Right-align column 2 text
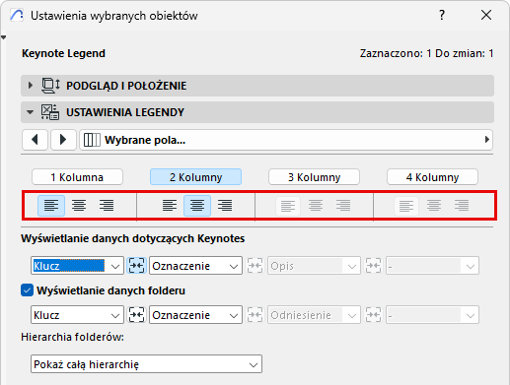Viewport: 510px width, 385px height. coord(225,206)
